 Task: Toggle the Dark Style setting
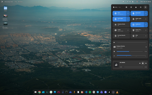coord(119,19)
